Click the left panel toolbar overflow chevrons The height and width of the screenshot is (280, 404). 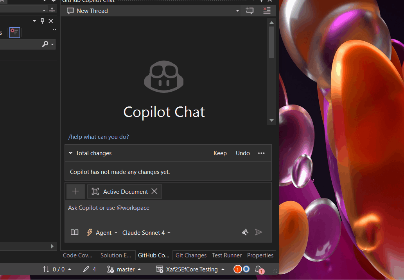(x=54, y=30)
